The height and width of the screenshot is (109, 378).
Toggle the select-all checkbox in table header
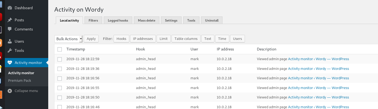coord(60,49)
